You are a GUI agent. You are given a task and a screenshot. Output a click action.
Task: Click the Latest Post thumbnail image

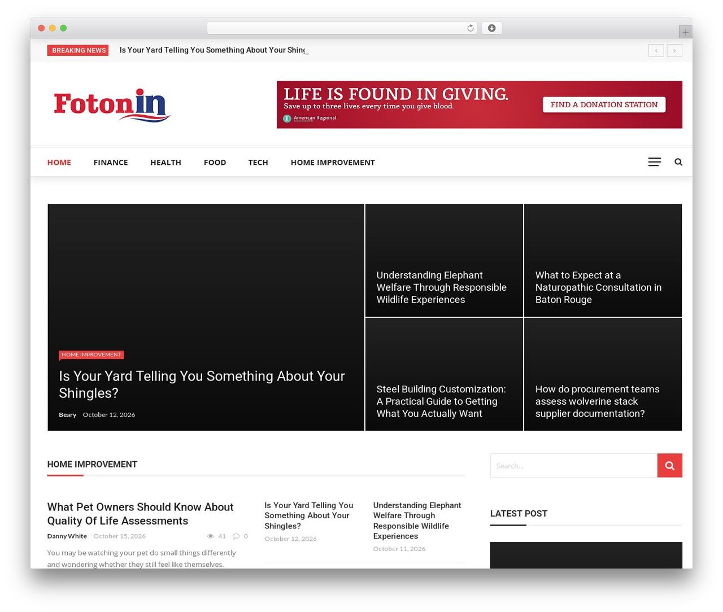click(586, 555)
